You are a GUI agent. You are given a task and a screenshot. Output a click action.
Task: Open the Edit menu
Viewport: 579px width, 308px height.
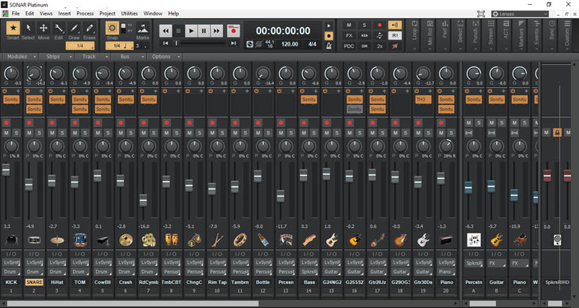click(30, 13)
